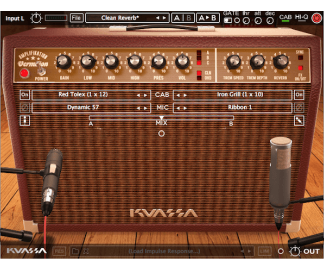
Task: Click the gate thr knob
Action: [246, 21]
